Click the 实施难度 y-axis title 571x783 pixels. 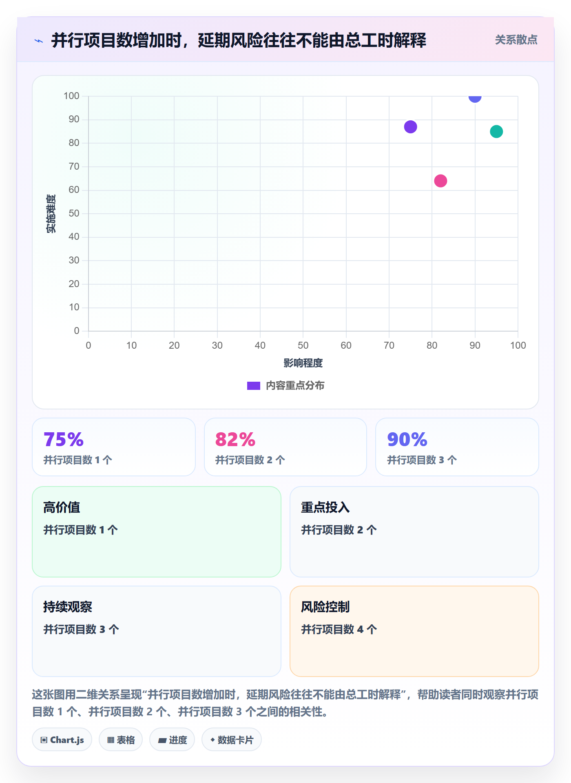pyautogui.click(x=51, y=214)
